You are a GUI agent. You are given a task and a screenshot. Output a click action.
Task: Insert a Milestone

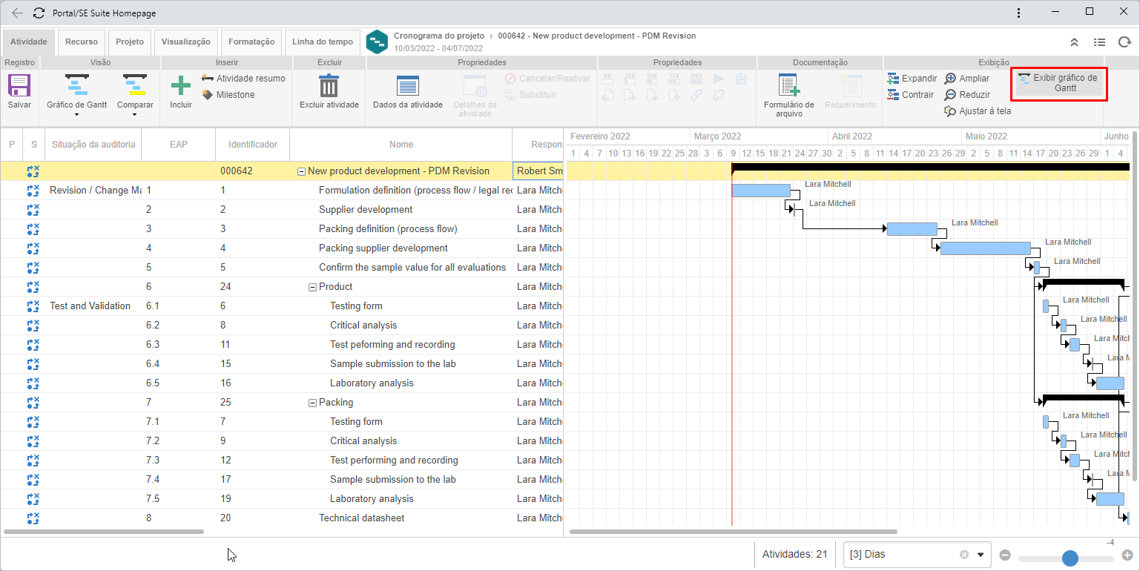point(228,94)
